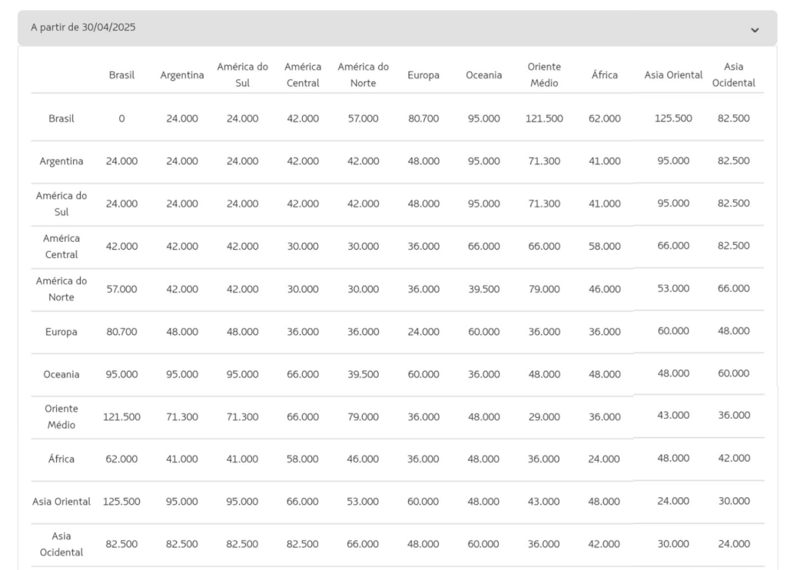
Task: Click the "Asia Oriental" row label
Action: (61, 501)
